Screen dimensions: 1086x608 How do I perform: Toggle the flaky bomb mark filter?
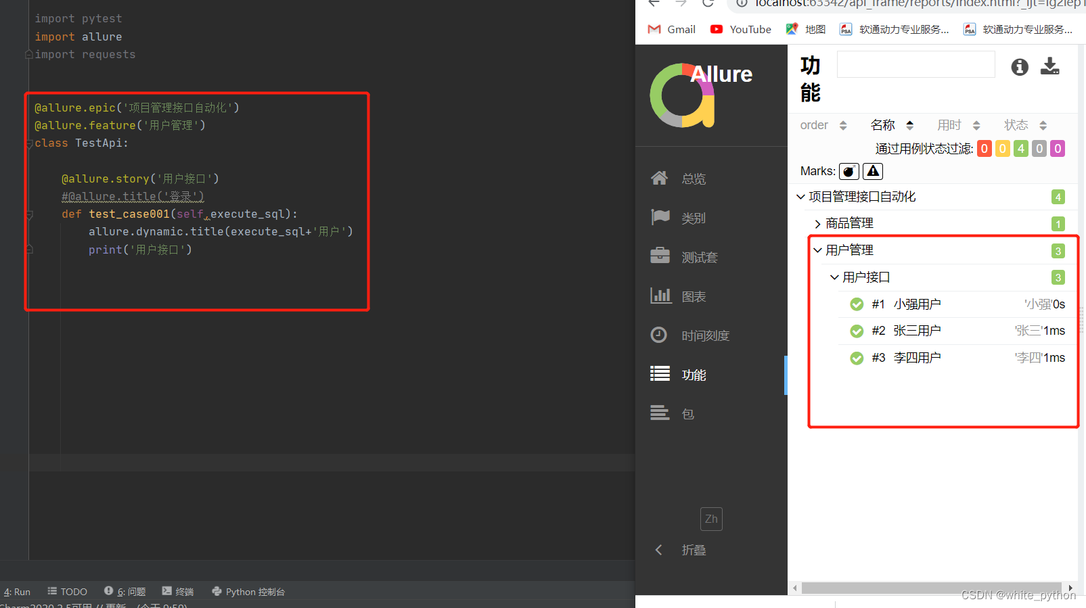[849, 171]
